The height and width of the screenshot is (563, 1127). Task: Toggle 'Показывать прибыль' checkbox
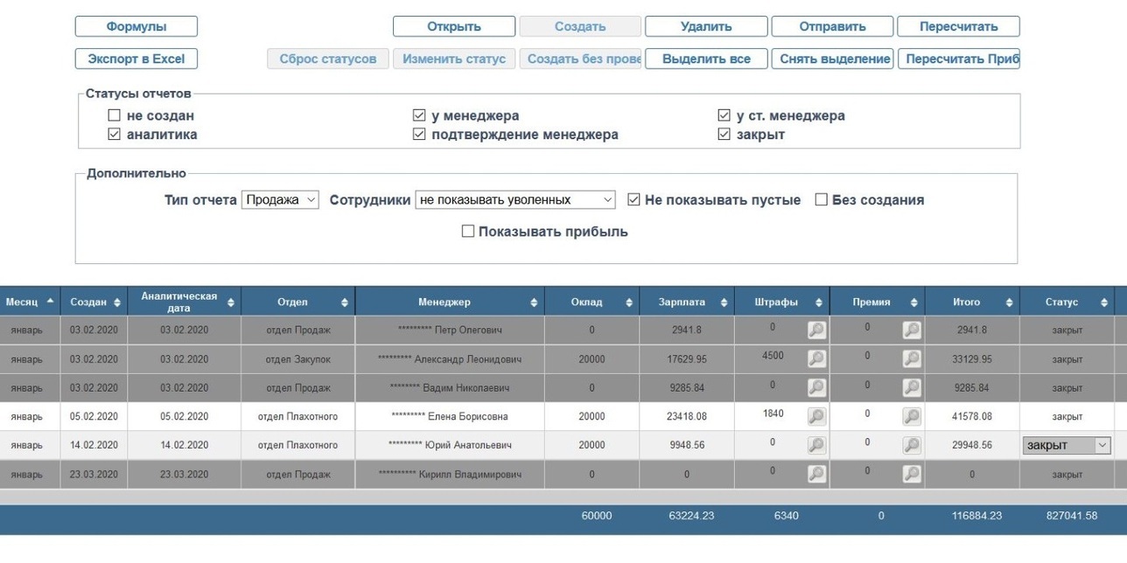click(468, 232)
